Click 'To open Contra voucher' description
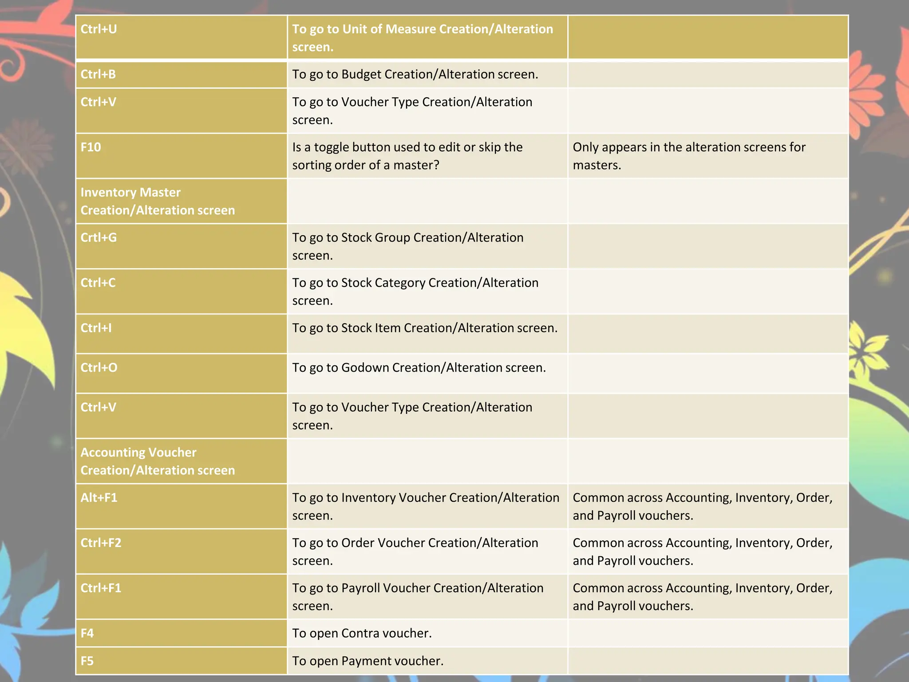The width and height of the screenshot is (909, 682). [x=362, y=633]
